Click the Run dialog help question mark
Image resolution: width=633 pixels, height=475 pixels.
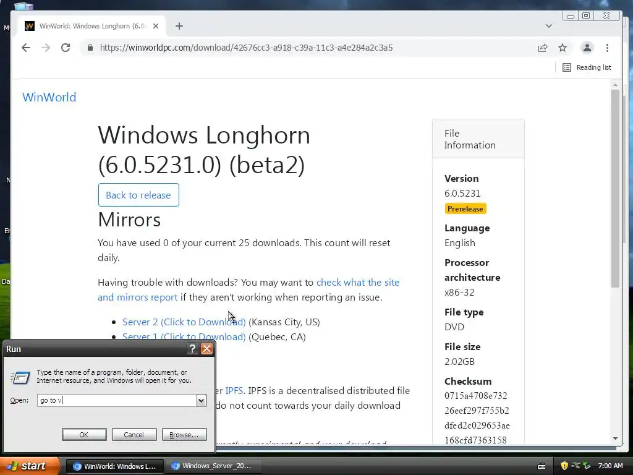(x=193, y=349)
